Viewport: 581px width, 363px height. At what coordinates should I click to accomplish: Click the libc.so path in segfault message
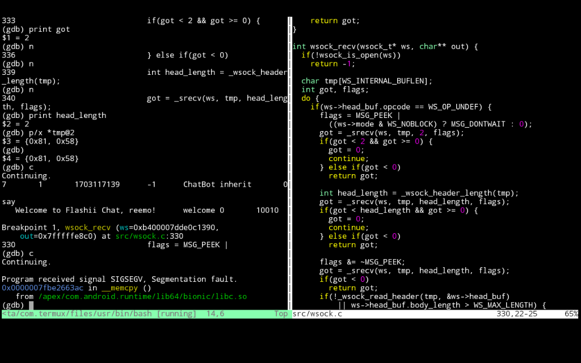pyautogui.click(x=142, y=297)
